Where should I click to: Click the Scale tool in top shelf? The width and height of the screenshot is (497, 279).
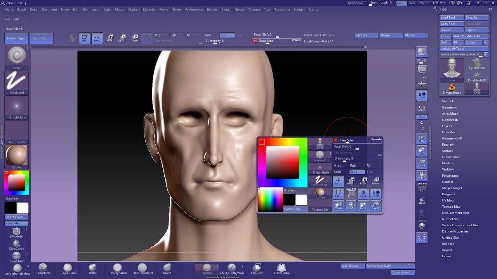pyautogui.click(x=122, y=38)
